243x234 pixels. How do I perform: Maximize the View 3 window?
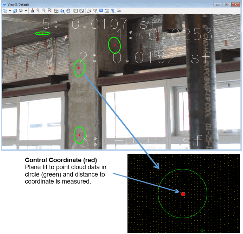click(x=227, y=4)
